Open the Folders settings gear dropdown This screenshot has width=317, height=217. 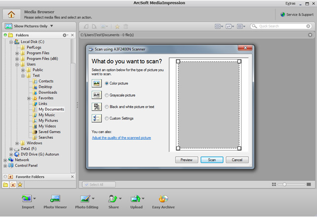[65, 35]
